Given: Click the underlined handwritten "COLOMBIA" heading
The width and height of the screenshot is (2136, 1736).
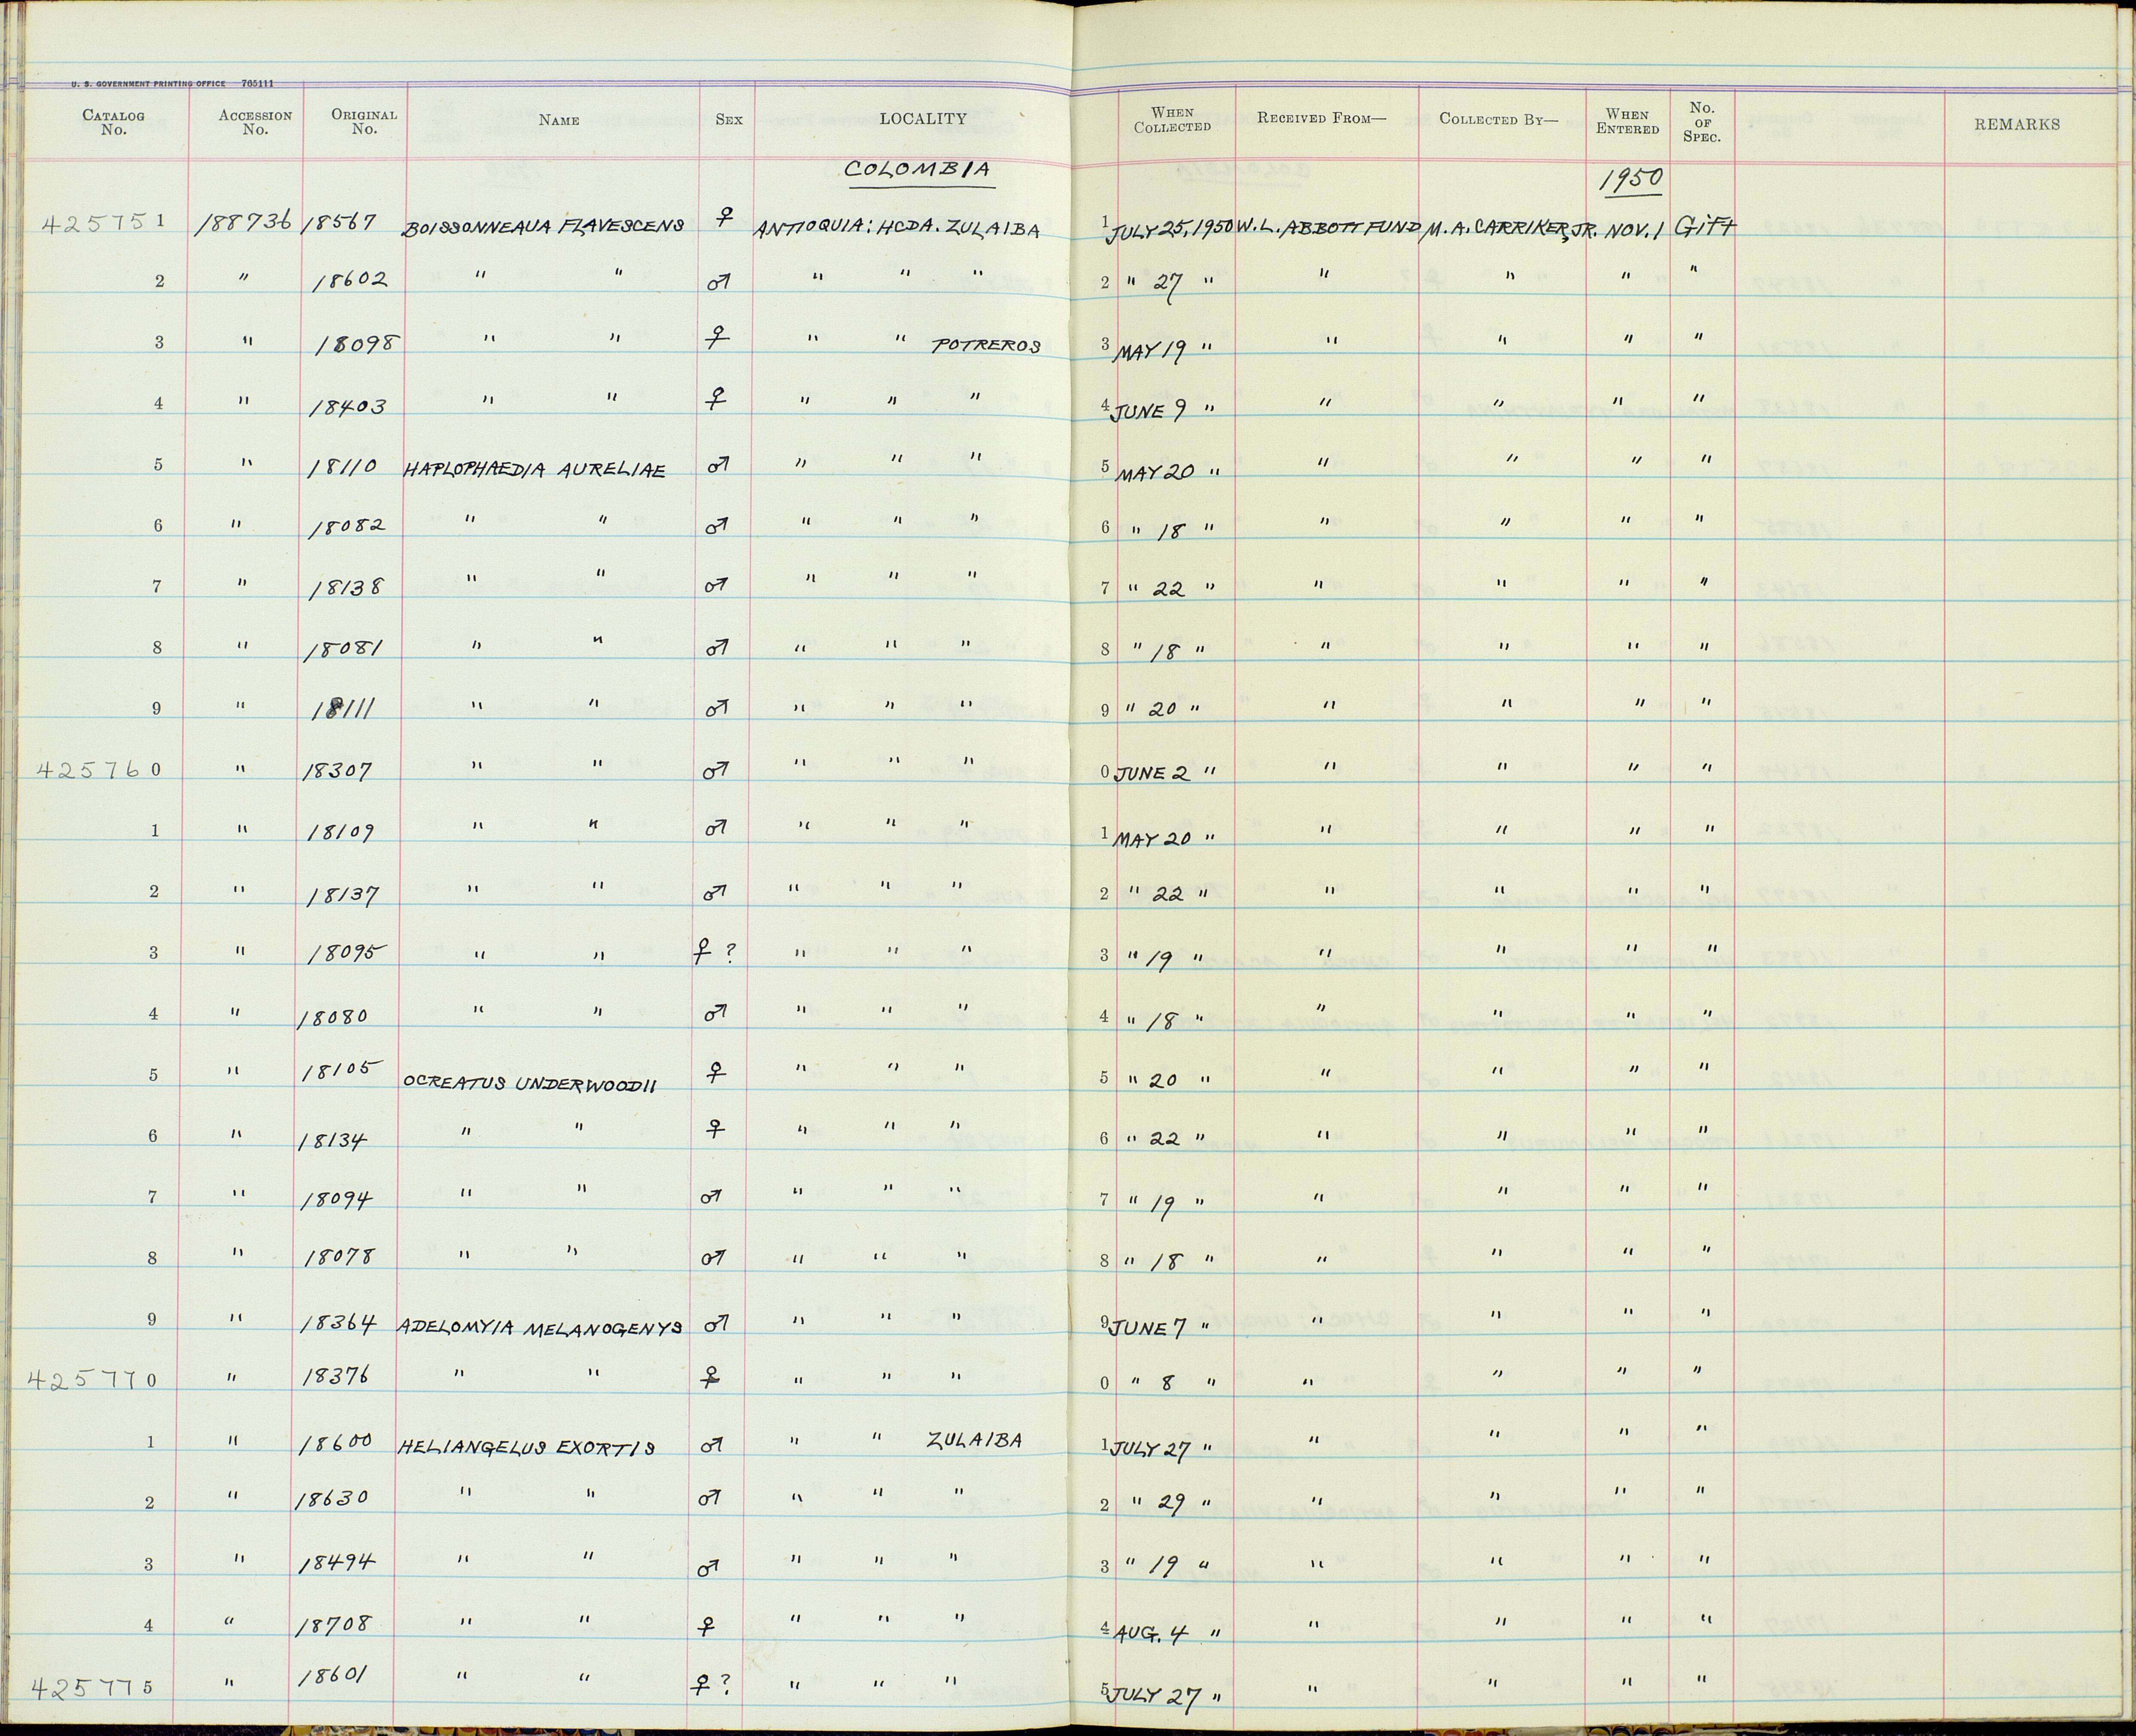Looking at the screenshot, I should click(x=917, y=170).
